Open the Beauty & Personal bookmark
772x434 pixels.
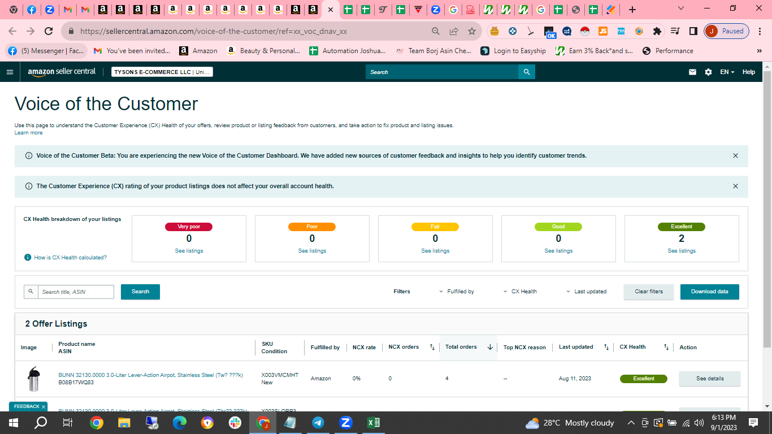point(263,51)
